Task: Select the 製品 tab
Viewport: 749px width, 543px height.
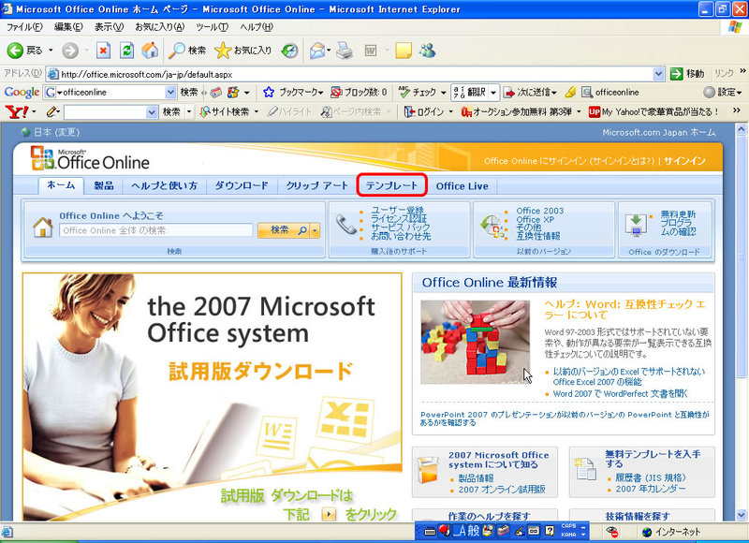Action: [x=104, y=185]
